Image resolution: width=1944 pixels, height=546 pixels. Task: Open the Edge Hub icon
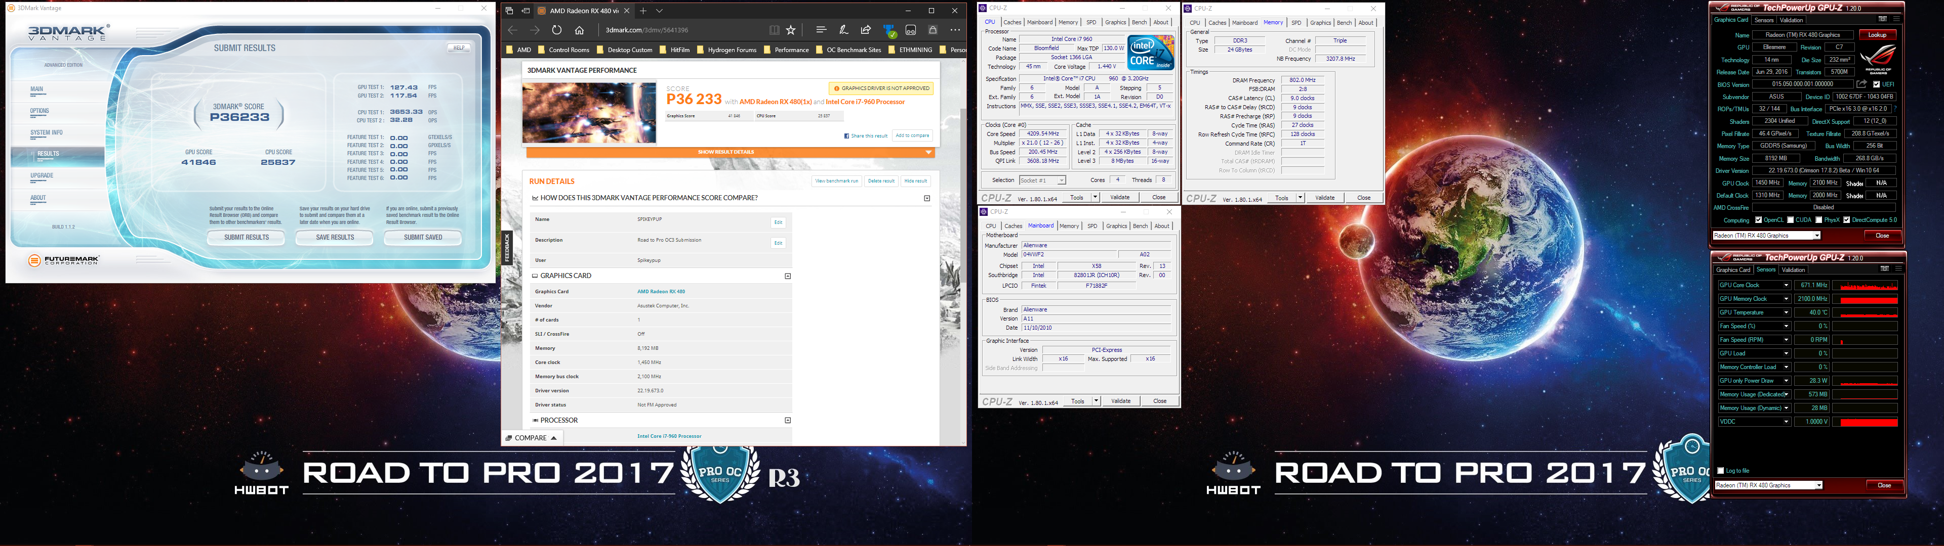821,30
